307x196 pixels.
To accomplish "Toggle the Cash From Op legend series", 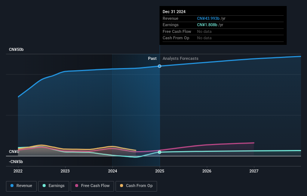I will tap(136, 186).
